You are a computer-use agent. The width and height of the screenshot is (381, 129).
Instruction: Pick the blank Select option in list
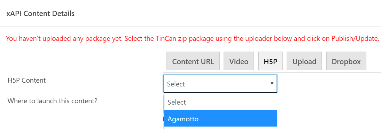click(220, 102)
